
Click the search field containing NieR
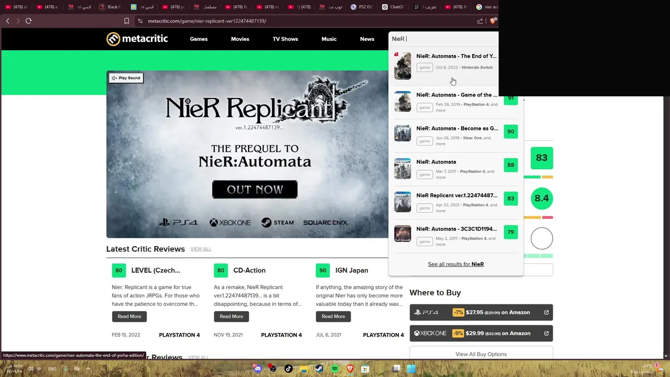(x=444, y=39)
